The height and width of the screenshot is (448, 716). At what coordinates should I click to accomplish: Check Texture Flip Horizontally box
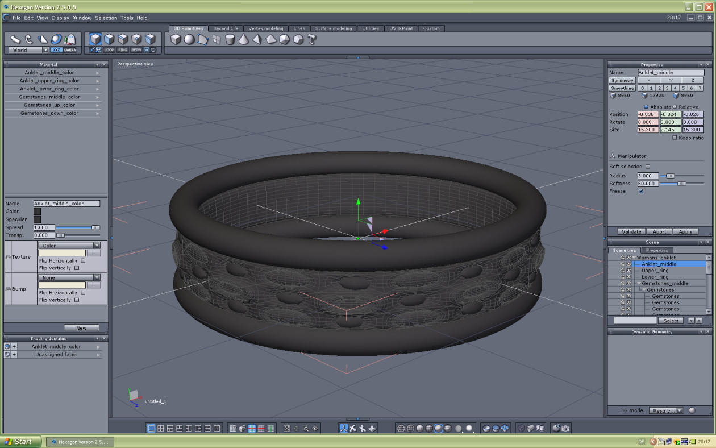click(x=83, y=261)
